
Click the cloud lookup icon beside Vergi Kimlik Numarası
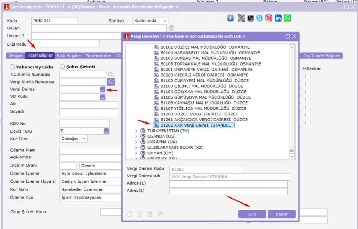(111, 82)
